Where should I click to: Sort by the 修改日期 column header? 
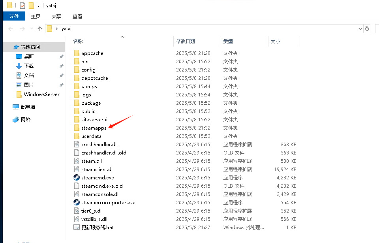[x=186, y=41]
